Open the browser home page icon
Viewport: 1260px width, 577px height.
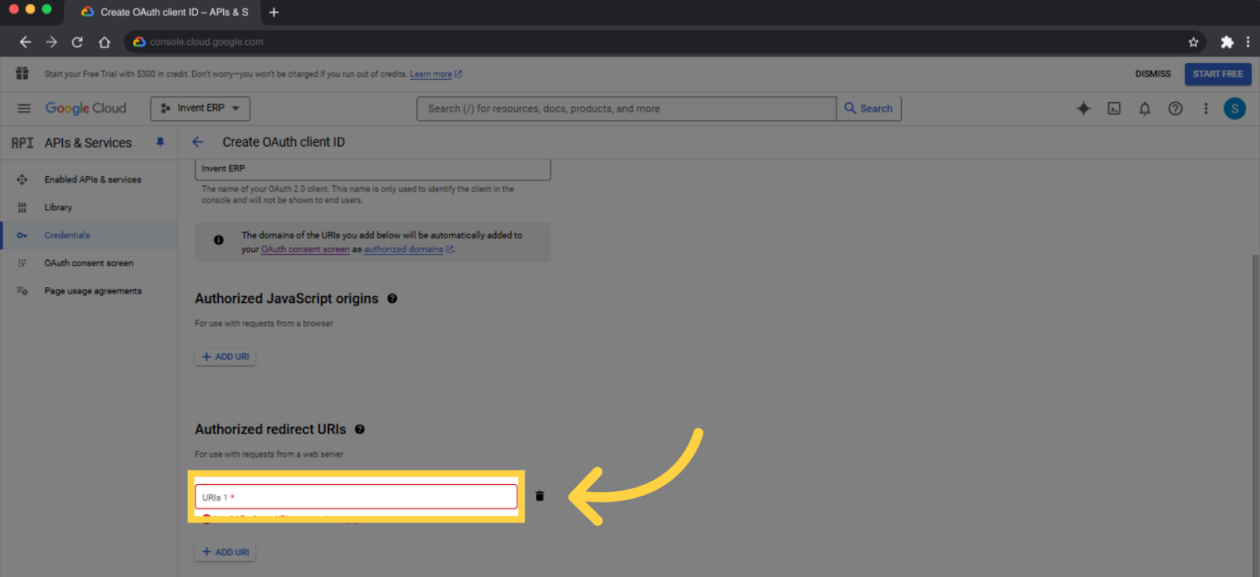(x=104, y=42)
